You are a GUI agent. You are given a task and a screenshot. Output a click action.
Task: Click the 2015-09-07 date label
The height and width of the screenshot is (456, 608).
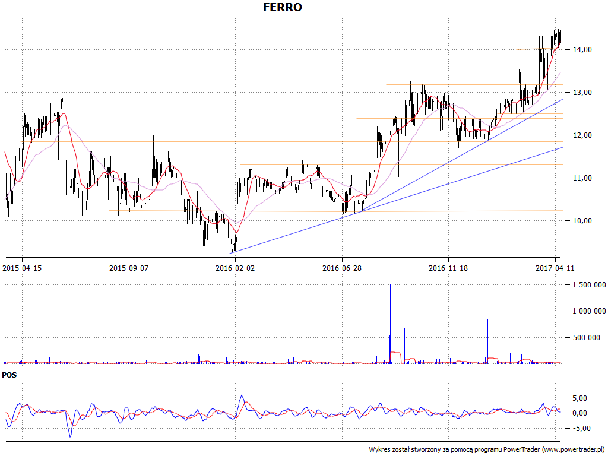click(x=129, y=268)
